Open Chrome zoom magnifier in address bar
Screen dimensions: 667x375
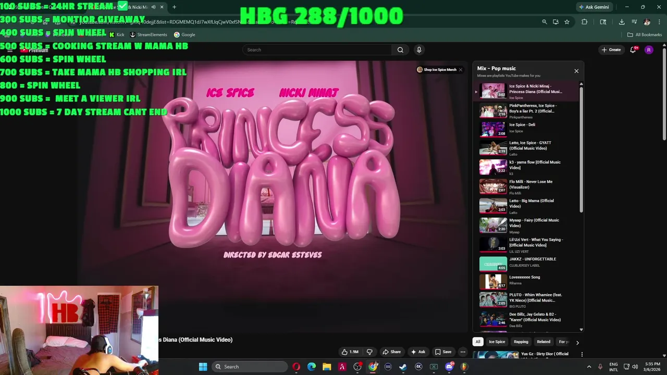coord(545,22)
